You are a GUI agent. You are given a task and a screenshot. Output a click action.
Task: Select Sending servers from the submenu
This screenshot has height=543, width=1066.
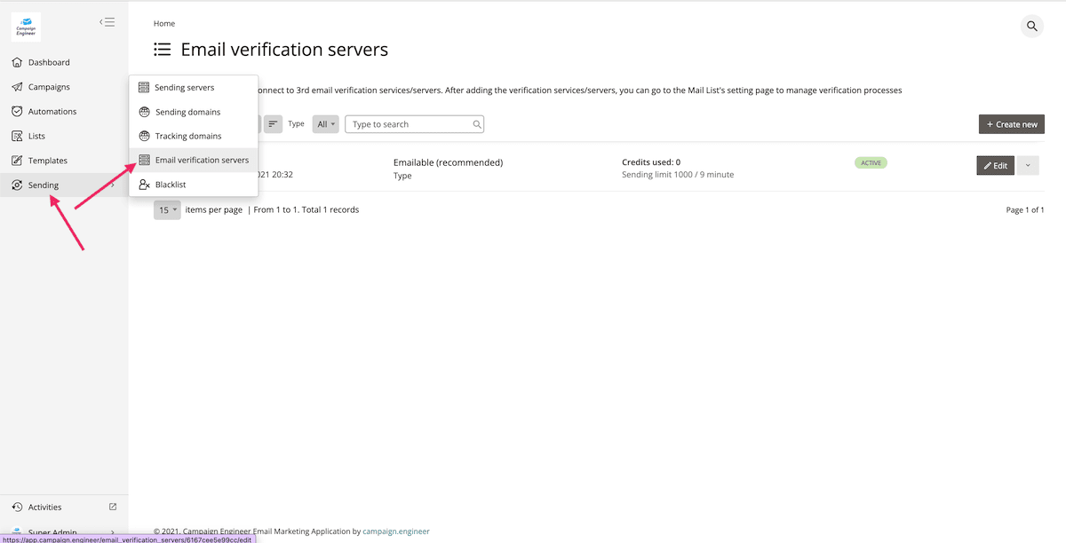[x=184, y=88]
